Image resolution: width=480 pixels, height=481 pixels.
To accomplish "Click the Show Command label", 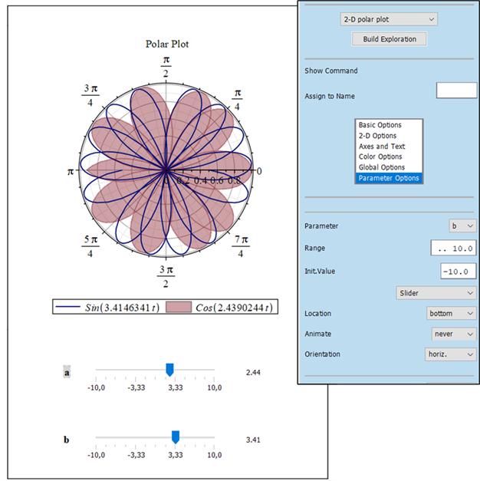I will click(331, 71).
